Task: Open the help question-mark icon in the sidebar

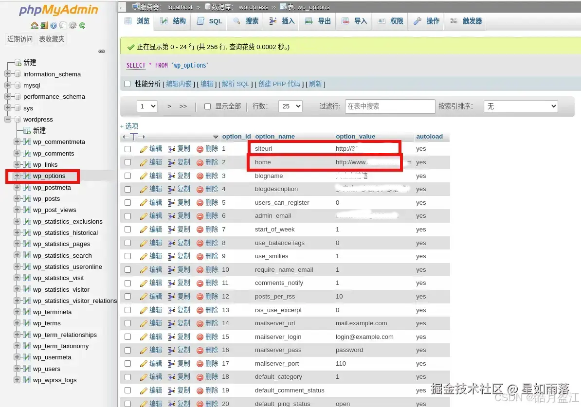Action: pyautogui.click(x=54, y=25)
